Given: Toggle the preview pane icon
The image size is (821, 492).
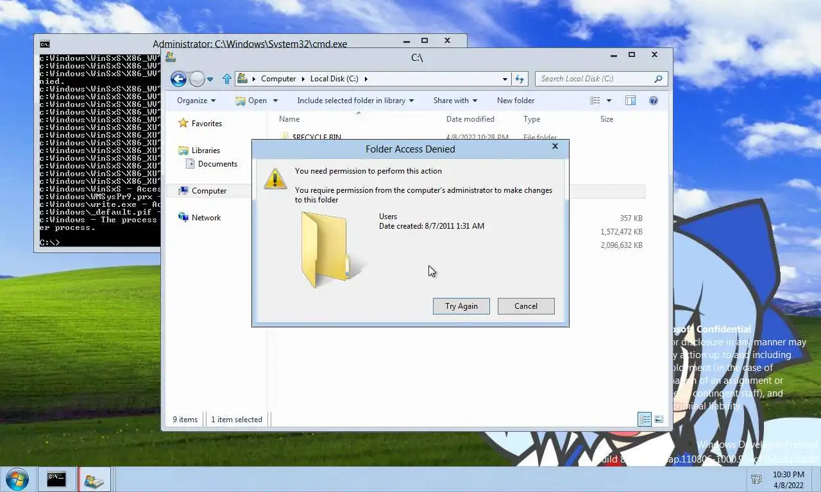Looking at the screenshot, I should 631,101.
